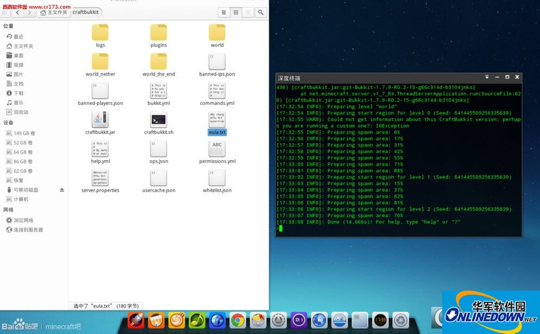Open 回收站 from the sidebar
The width and height of the screenshot is (540, 334).
[20, 111]
